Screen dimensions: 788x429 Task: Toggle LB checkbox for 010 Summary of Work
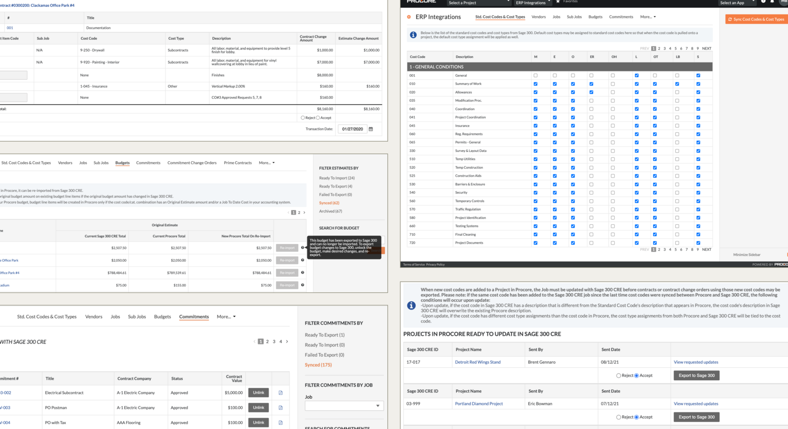pyautogui.click(x=677, y=84)
